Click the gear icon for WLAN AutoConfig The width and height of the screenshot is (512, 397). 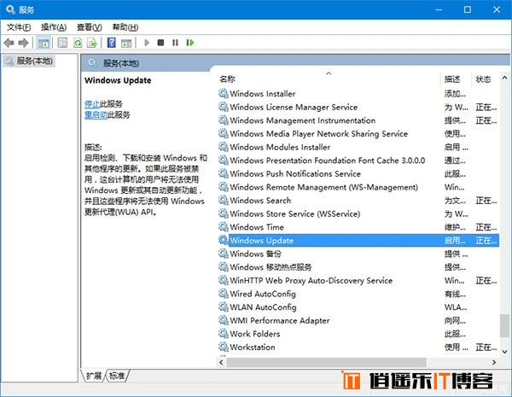coord(224,307)
